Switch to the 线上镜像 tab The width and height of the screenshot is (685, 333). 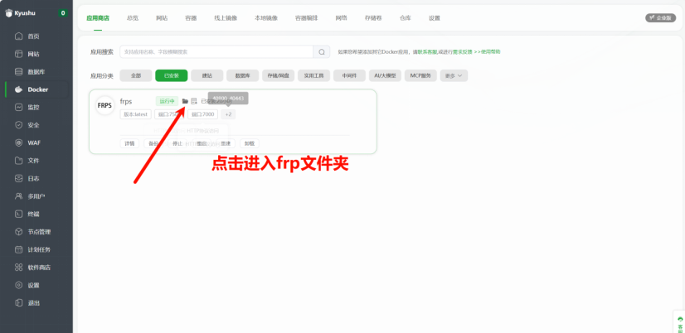(226, 18)
